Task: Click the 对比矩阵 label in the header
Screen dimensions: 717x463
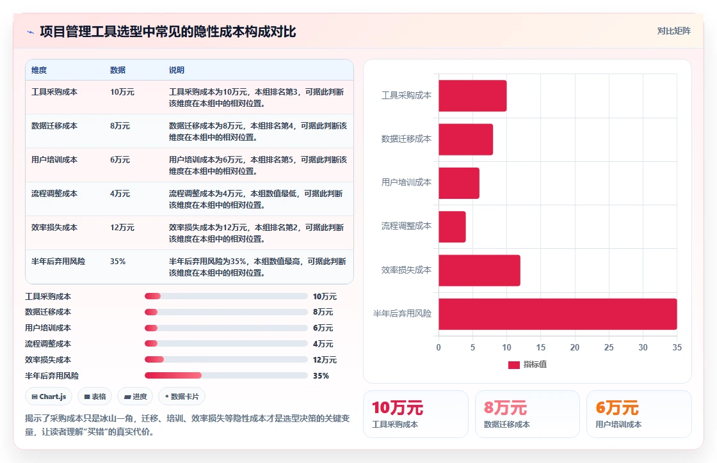Action: (673, 31)
